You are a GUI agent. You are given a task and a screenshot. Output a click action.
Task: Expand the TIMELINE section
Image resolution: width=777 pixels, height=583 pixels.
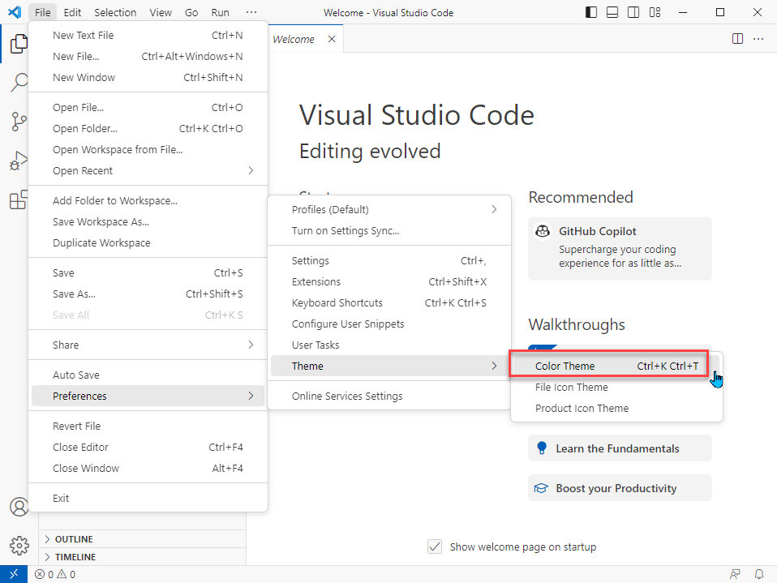(75, 557)
